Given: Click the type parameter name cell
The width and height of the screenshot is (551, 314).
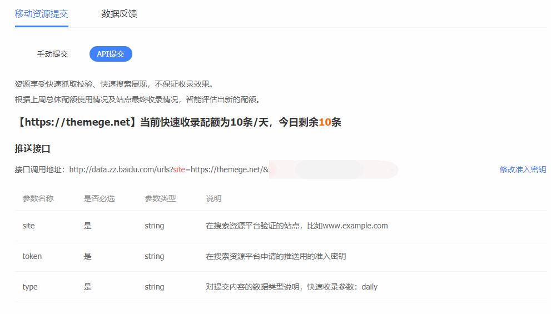Looking at the screenshot, I should tap(30, 287).
